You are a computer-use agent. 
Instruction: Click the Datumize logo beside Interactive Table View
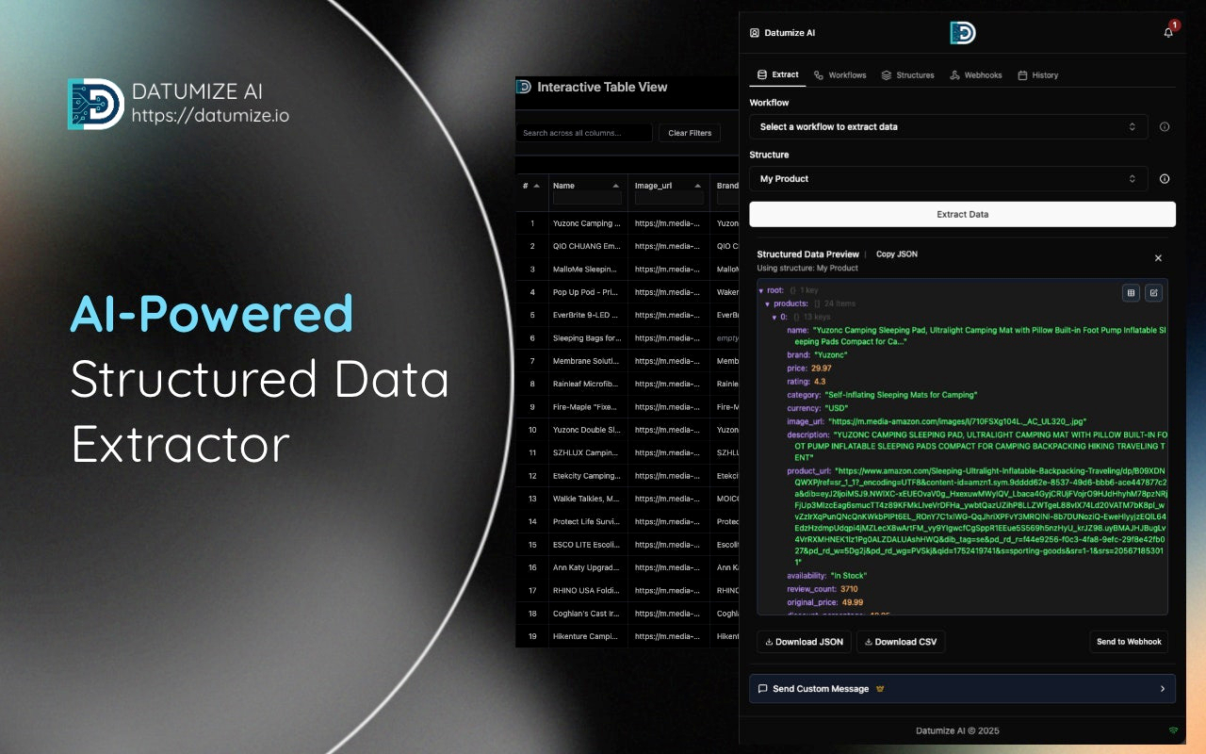click(x=523, y=87)
